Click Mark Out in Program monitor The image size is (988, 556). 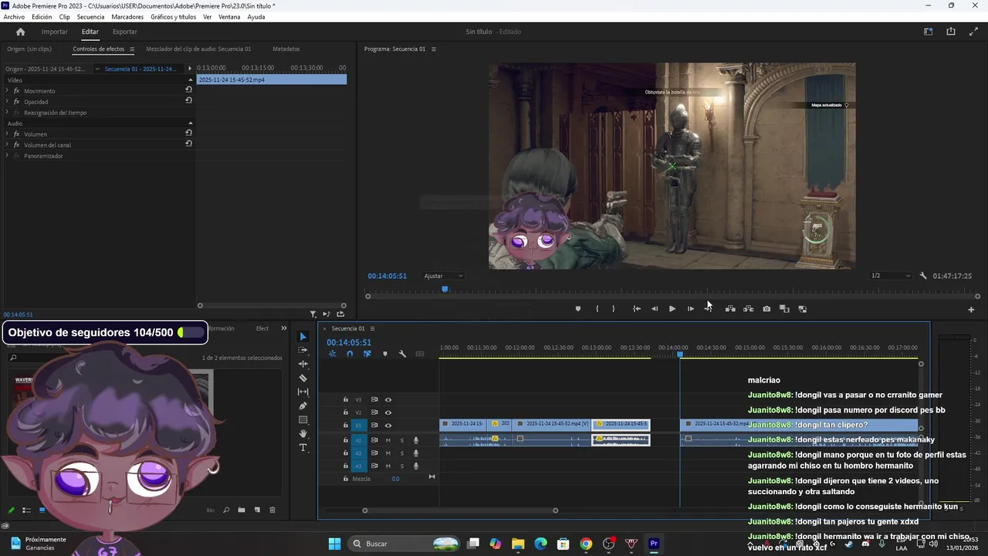(x=614, y=309)
